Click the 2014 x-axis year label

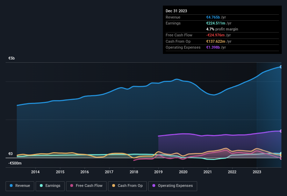[35, 172]
